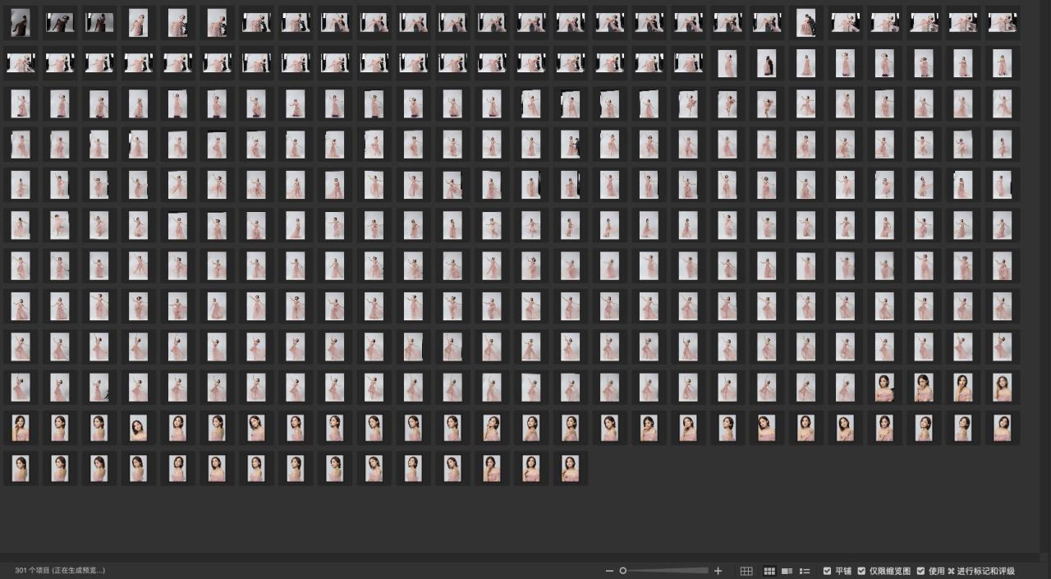Select first thumbnail in the third row
This screenshot has height=579, width=1051.
click(x=21, y=104)
